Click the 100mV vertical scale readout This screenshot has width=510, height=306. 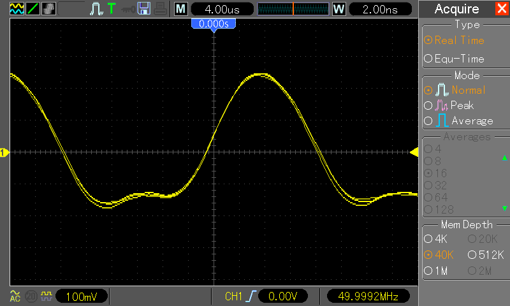pyautogui.click(x=82, y=296)
